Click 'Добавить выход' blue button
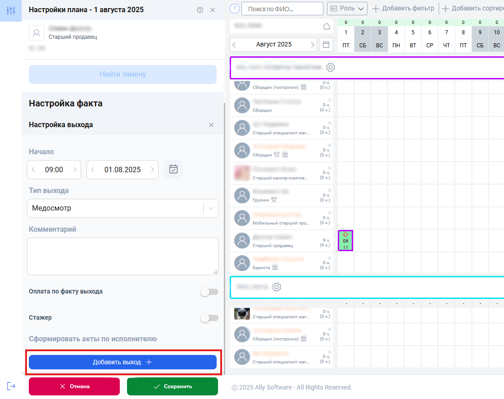This screenshot has width=504, height=399. 123,362
